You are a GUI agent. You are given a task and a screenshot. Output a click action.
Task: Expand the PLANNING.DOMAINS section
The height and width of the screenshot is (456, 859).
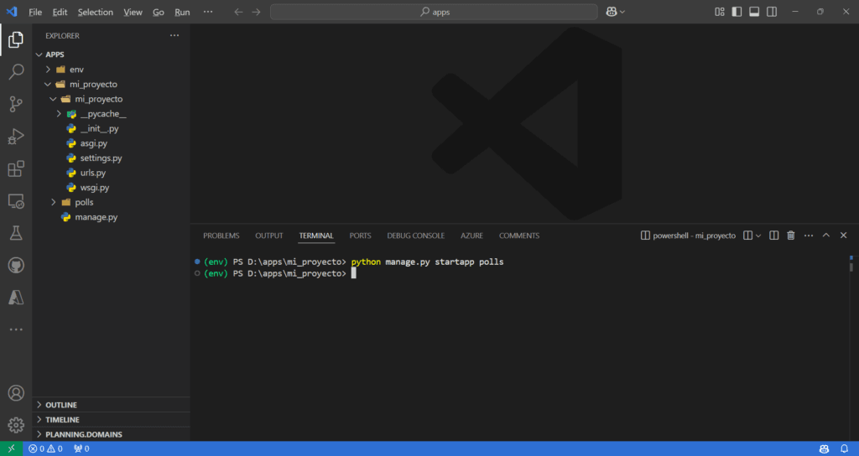(112, 435)
